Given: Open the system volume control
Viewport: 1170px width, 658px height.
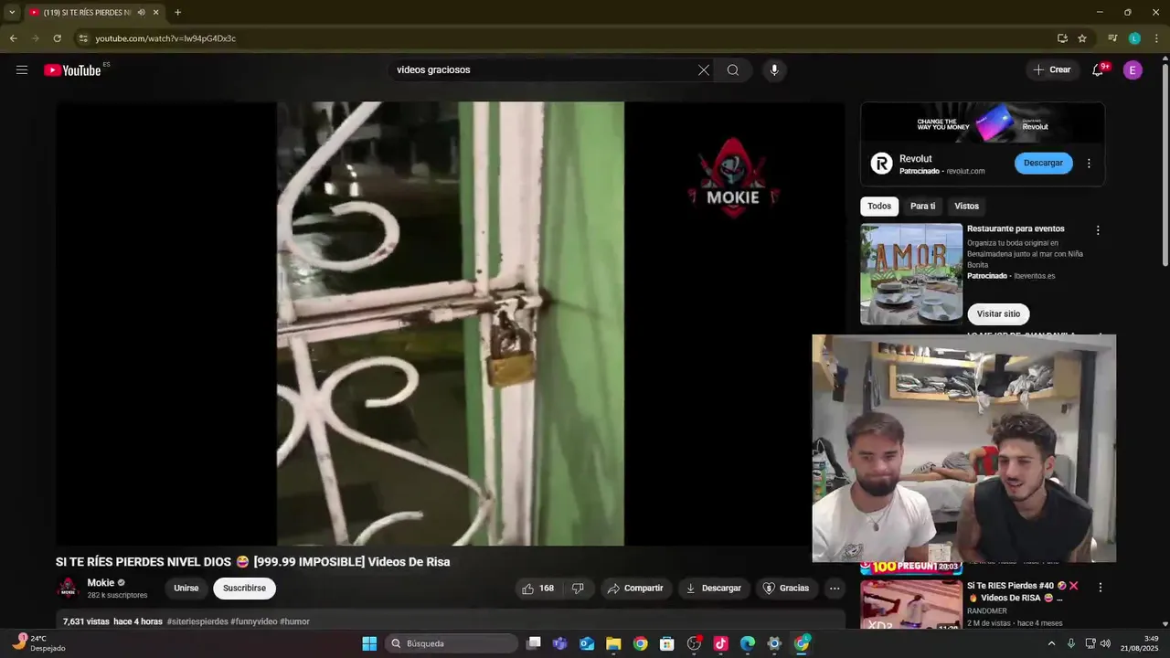Looking at the screenshot, I should tap(1104, 643).
